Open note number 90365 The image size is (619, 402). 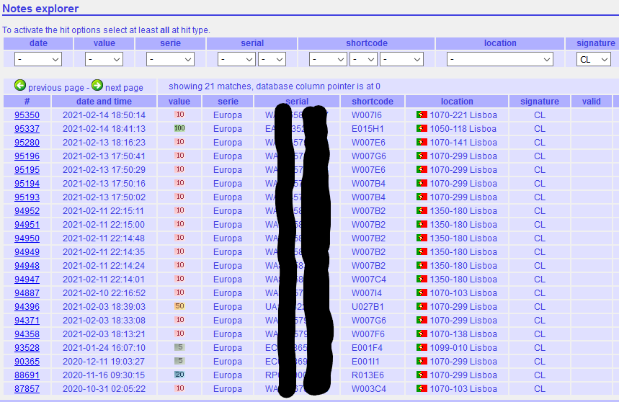[27, 361]
